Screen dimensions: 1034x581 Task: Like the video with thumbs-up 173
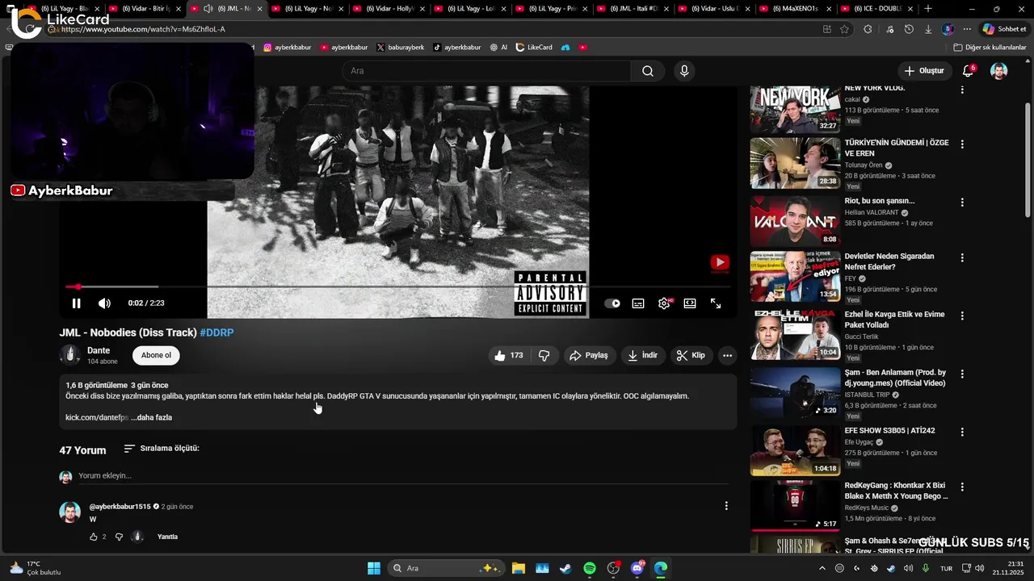(x=508, y=355)
